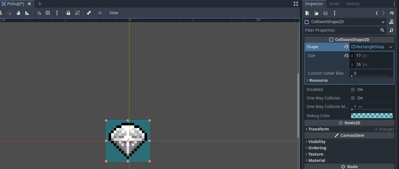Add a new scene tab
399x169 pixels.
(x=40, y=4)
